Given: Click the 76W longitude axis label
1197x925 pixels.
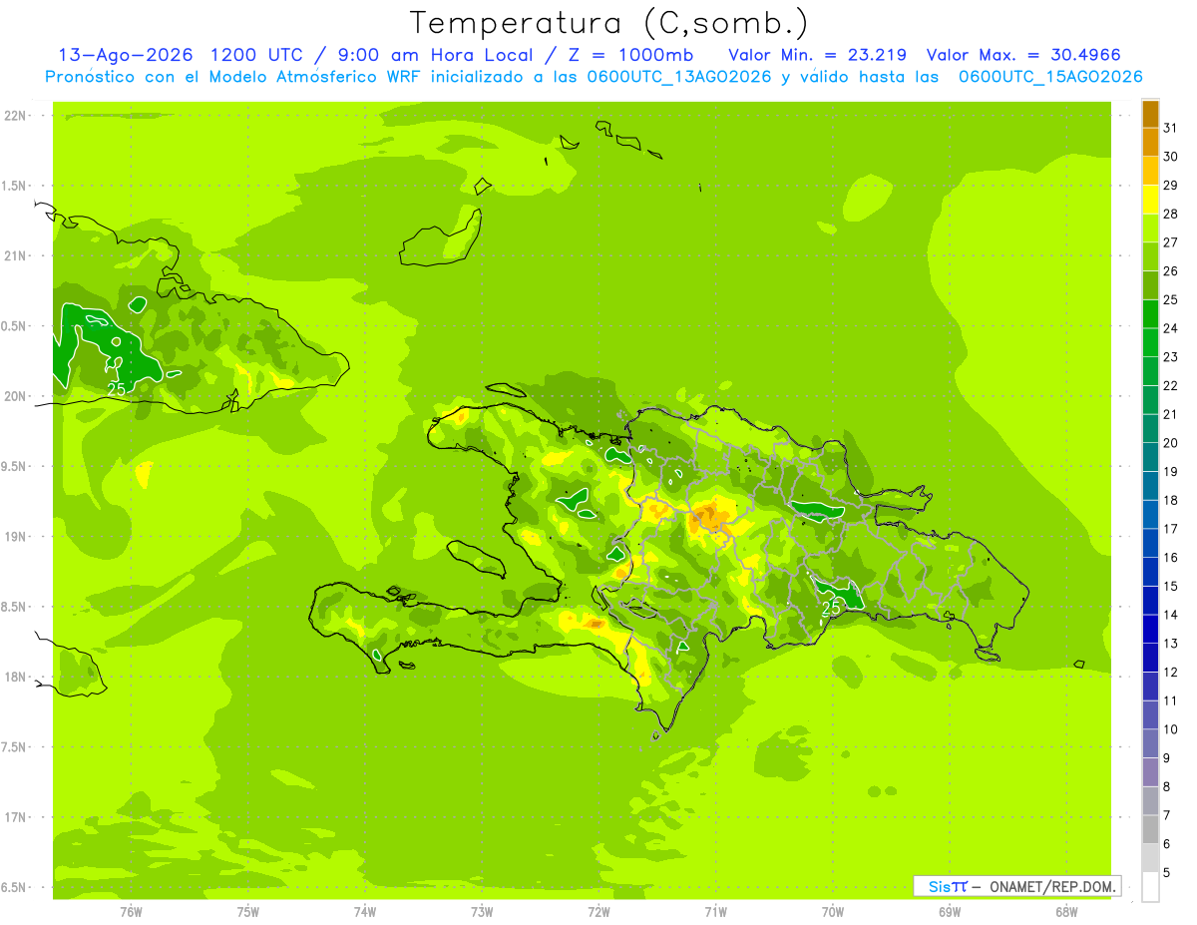Looking at the screenshot, I should pos(131,912).
